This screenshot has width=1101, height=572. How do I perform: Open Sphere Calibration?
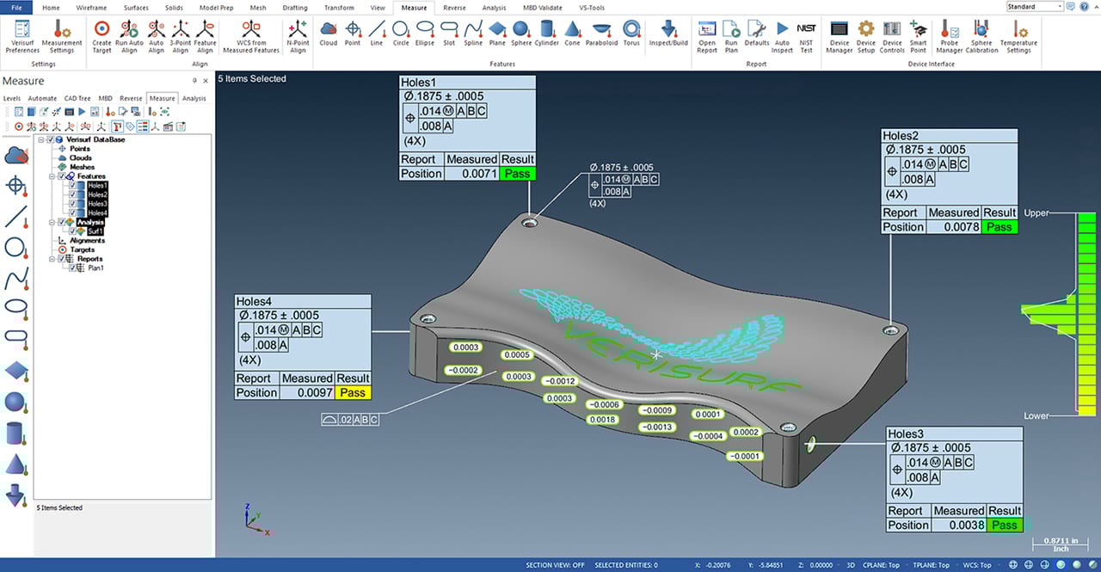[981, 37]
